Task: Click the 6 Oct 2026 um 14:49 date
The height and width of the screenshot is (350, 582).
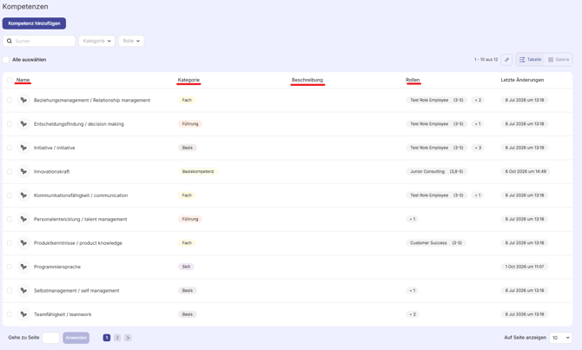Action: 526,171
